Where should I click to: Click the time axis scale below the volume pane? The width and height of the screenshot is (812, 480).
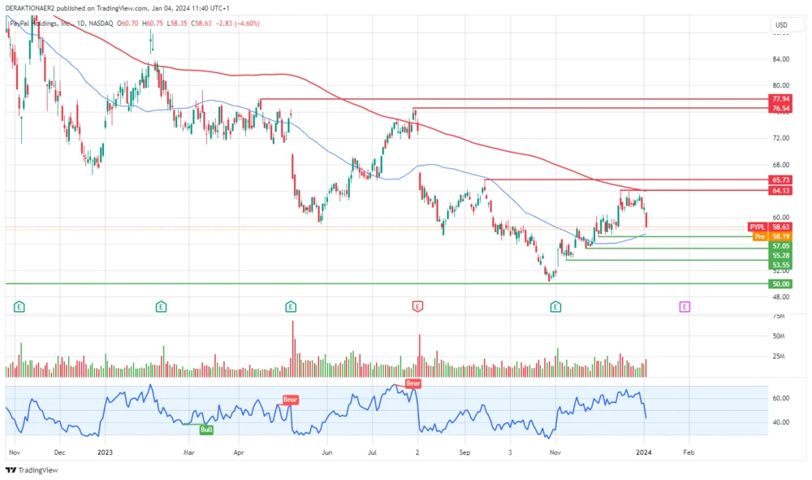406,453
